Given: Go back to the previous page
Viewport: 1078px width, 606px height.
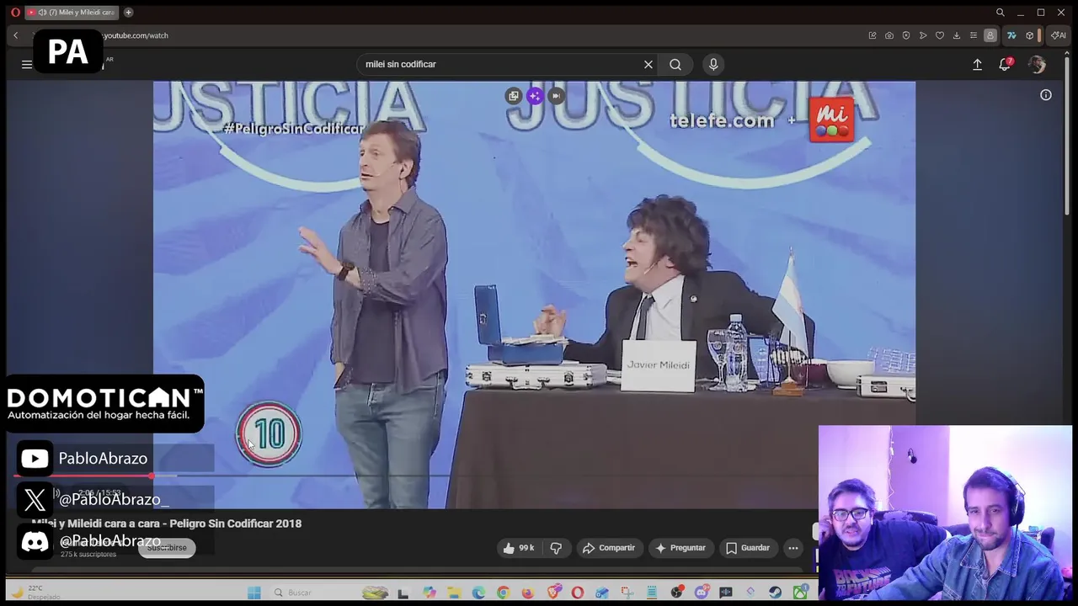Looking at the screenshot, I should (15, 35).
